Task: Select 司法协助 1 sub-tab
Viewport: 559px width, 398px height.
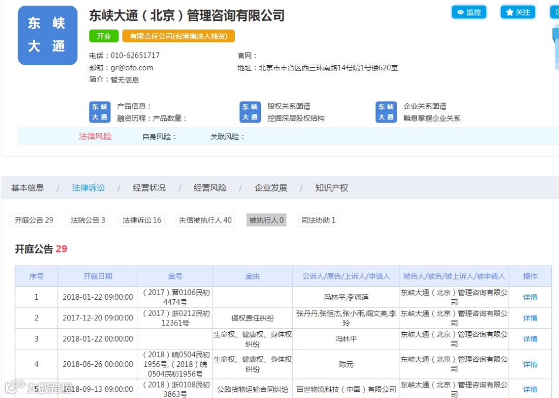Action: (x=318, y=220)
